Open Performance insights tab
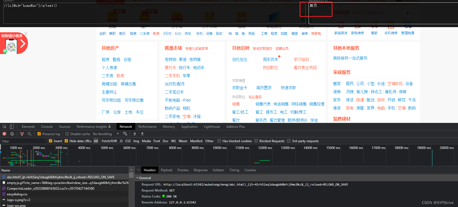The width and height of the screenshot is (458, 207). (94, 127)
